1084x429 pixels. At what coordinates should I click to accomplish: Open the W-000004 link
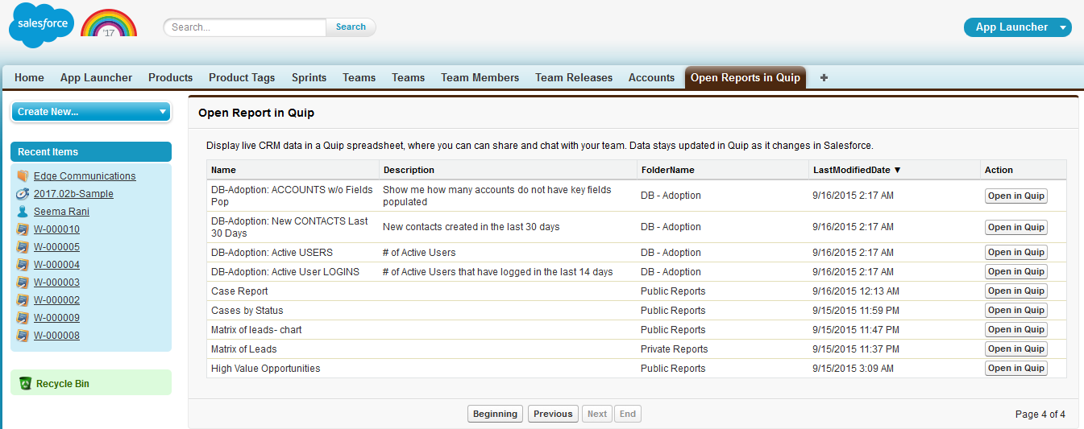click(56, 265)
